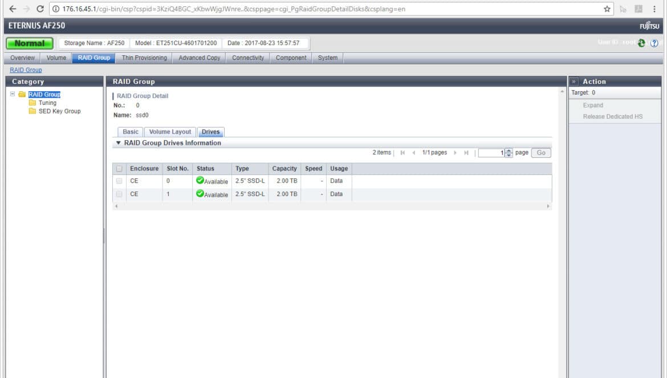Click the Fujitsu logo in header
667x378 pixels.
tap(649, 26)
